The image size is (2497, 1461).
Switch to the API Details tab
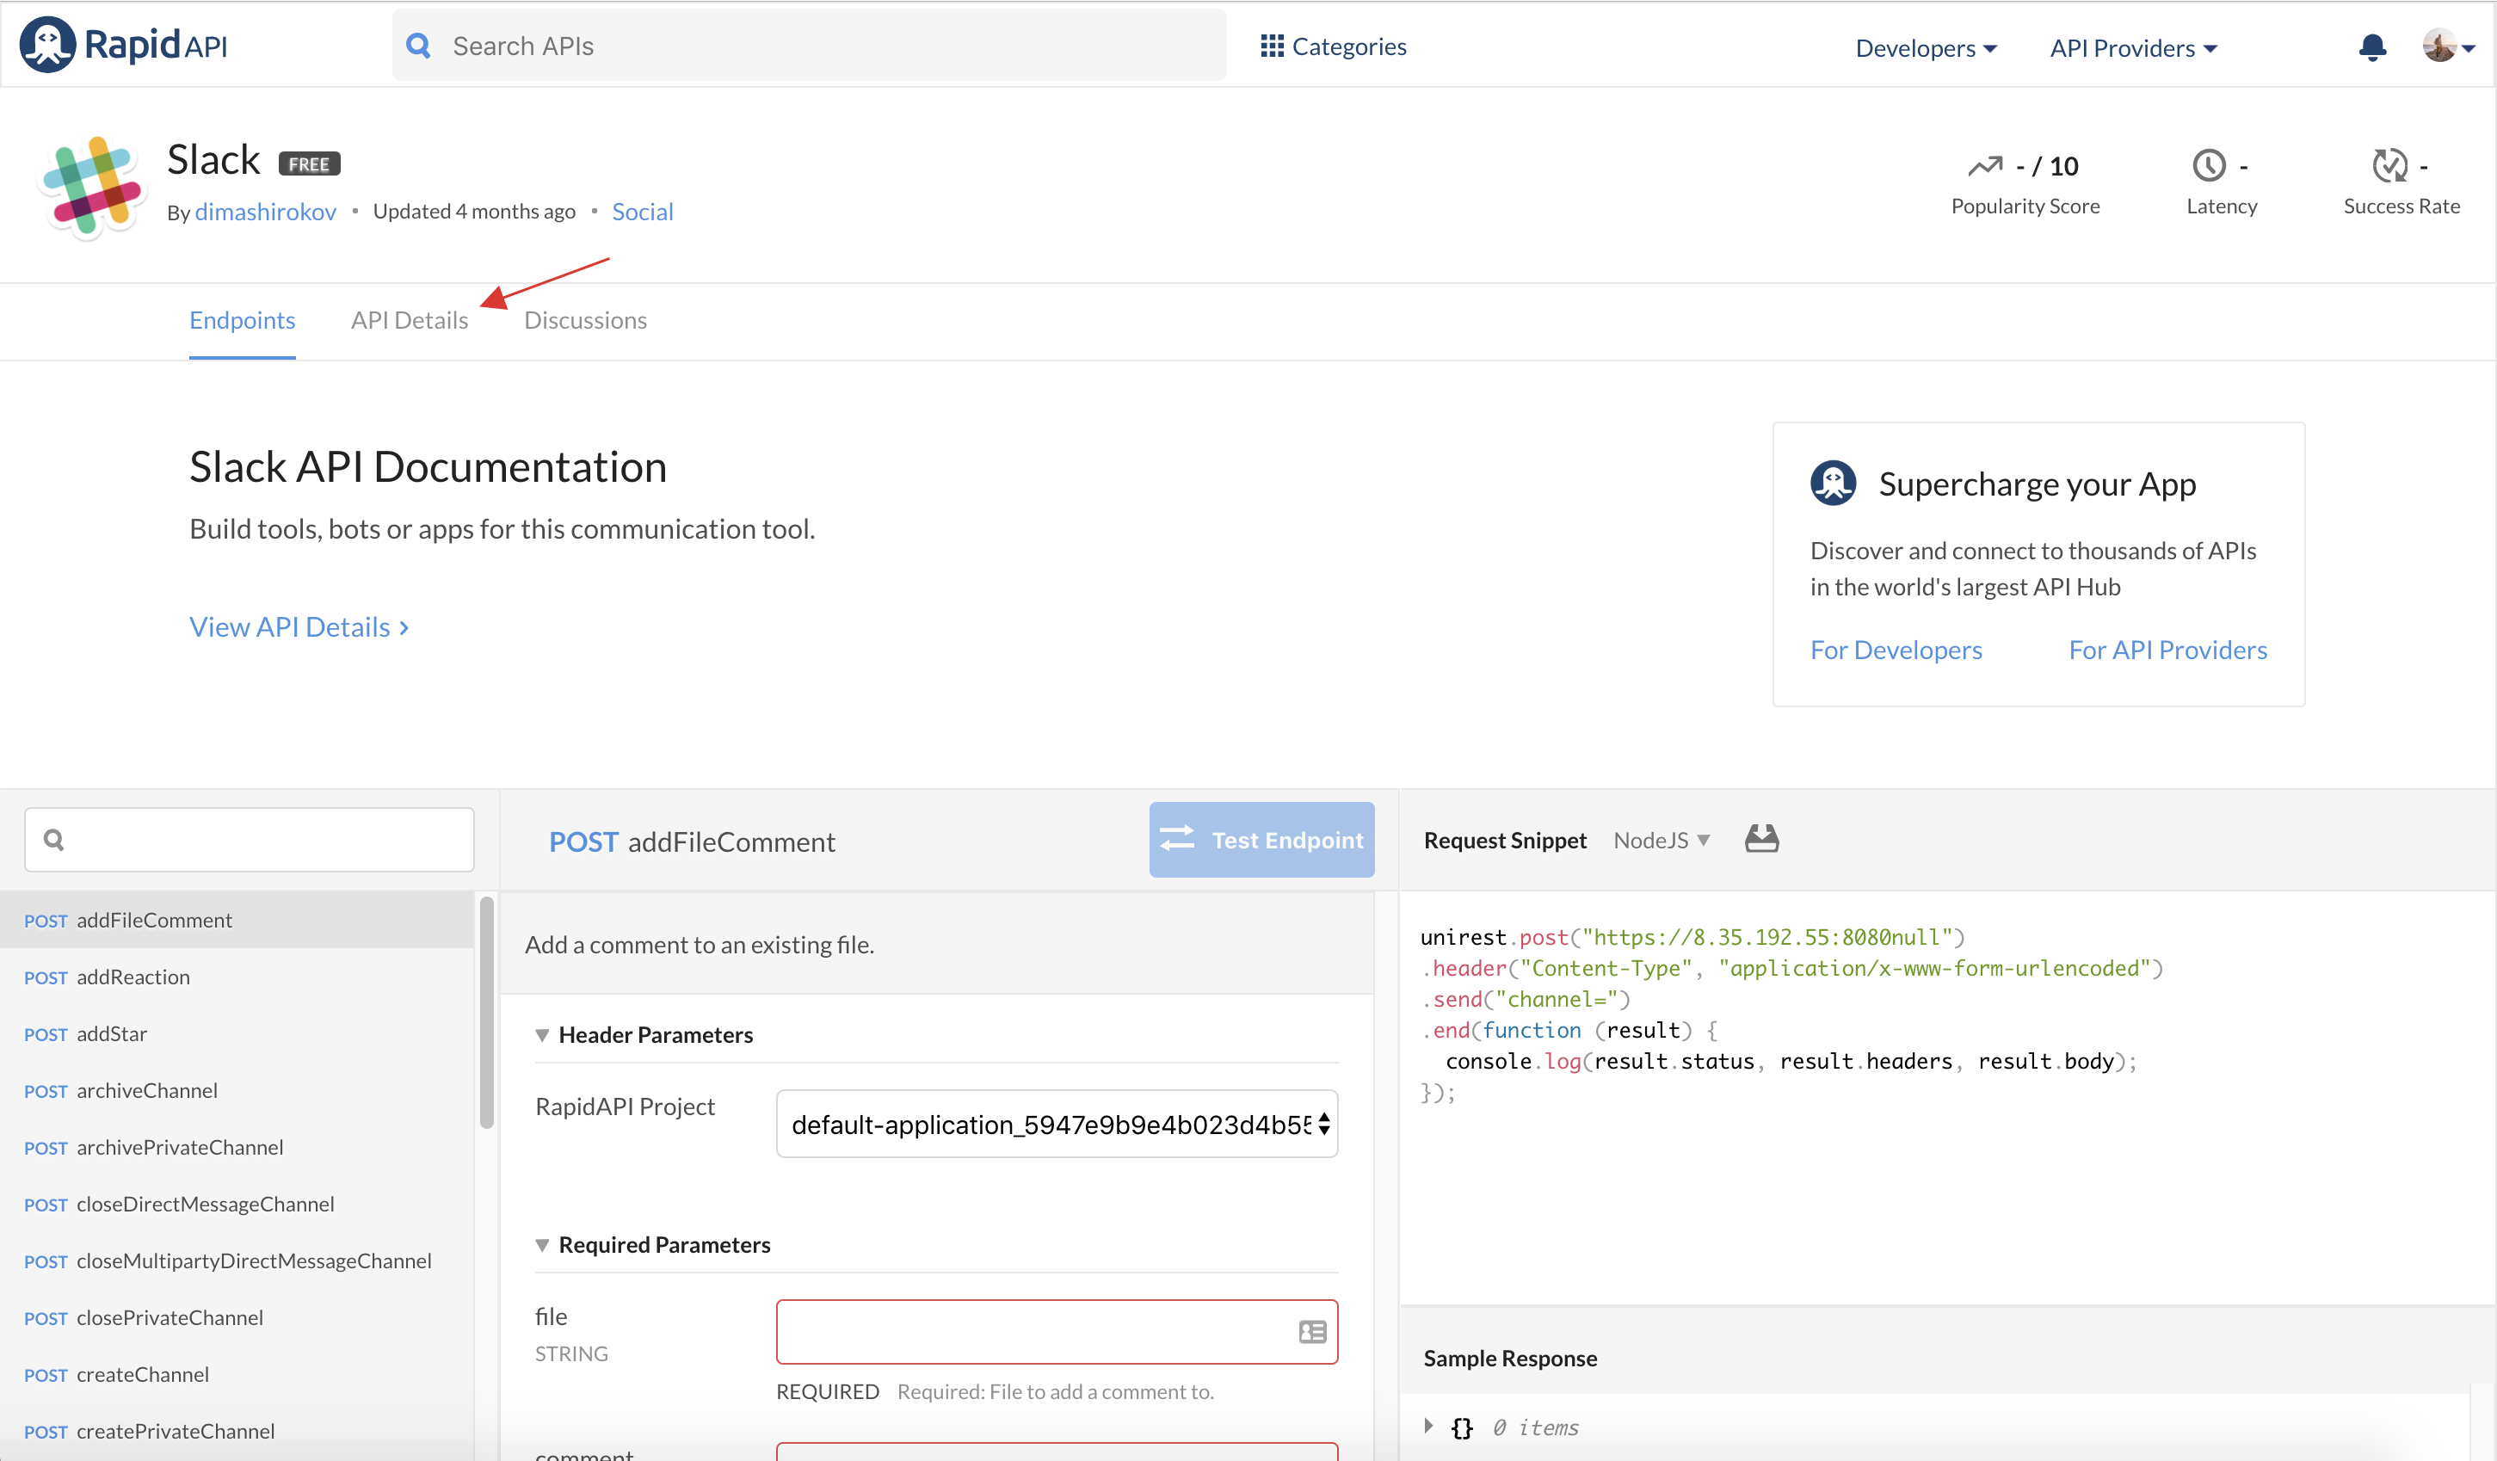(x=409, y=318)
